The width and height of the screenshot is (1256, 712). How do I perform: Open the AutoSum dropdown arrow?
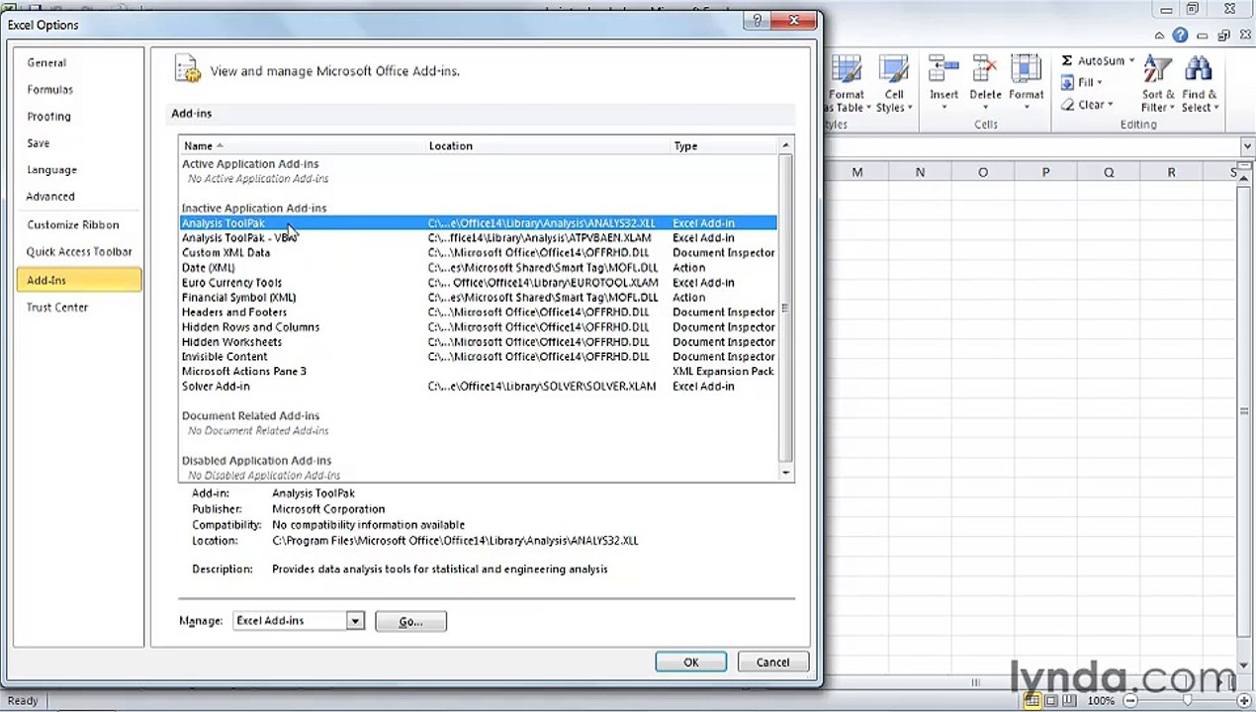(x=1131, y=60)
